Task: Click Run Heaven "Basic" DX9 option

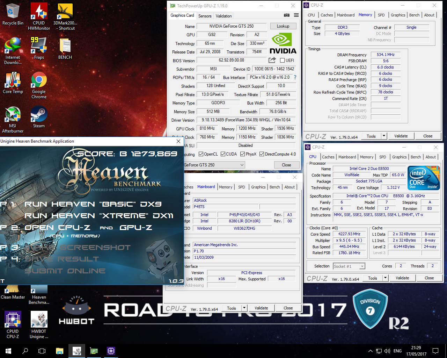Action: coord(93,204)
